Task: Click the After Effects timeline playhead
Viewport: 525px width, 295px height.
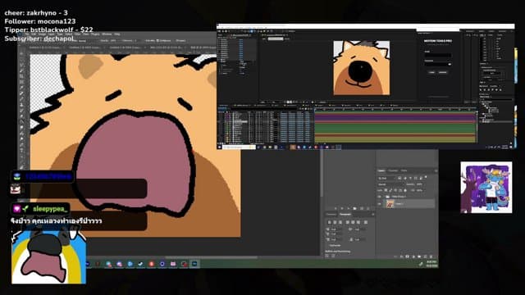Action: 315,109
